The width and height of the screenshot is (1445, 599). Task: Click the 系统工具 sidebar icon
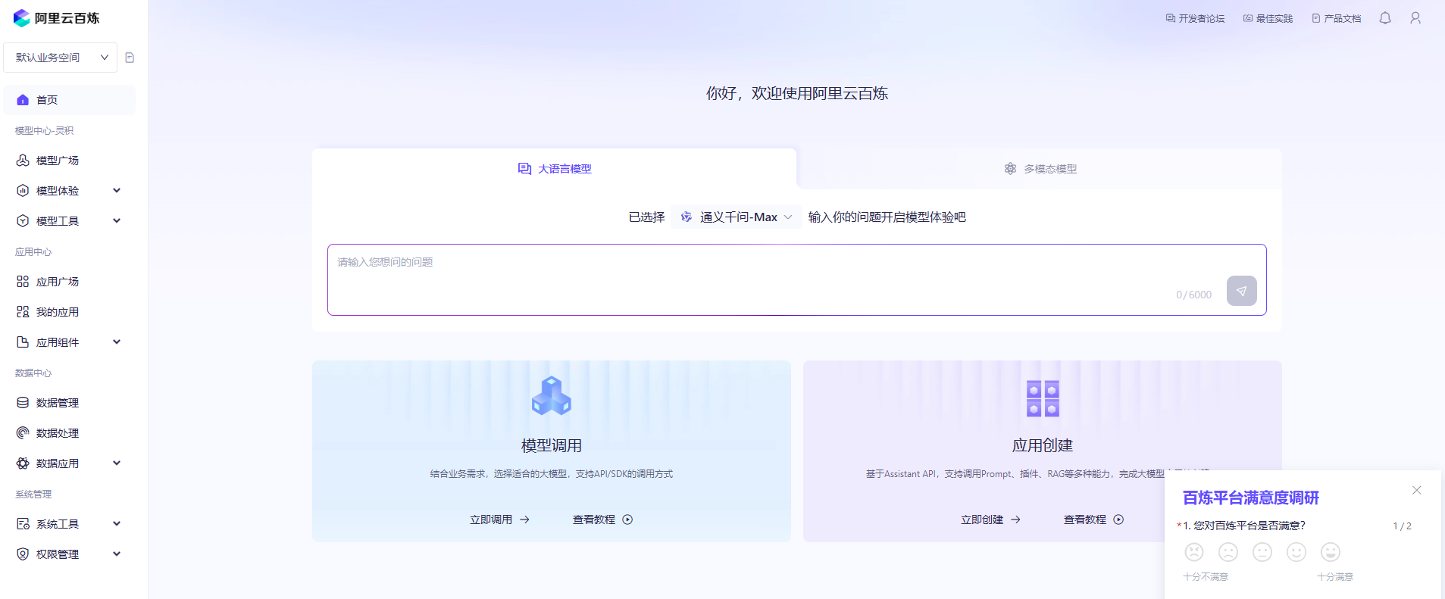click(x=23, y=524)
